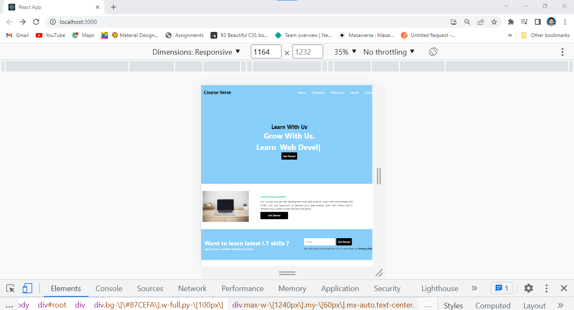574x310 pixels.
Task: Open the Privacy Policy link
Action: tap(365, 248)
